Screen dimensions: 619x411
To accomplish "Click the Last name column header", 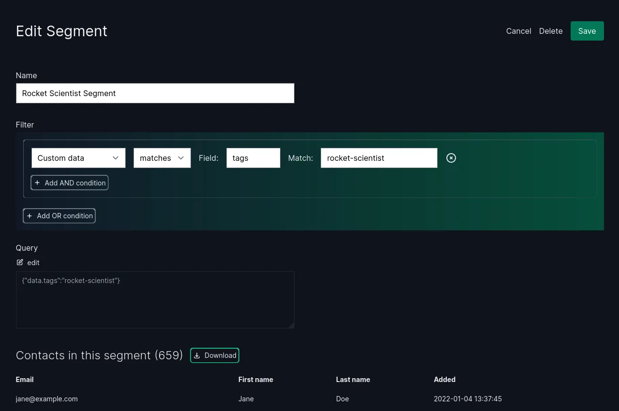I will pyautogui.click(x=353, y=380).
